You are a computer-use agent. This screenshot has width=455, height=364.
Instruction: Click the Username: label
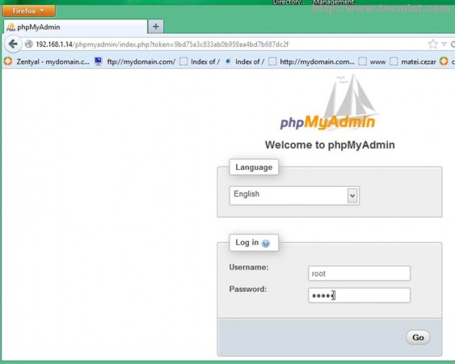tap(249, 267)
